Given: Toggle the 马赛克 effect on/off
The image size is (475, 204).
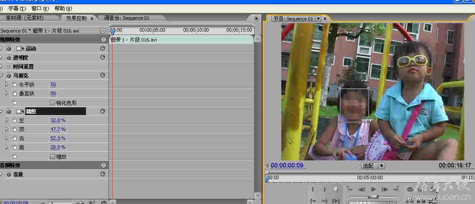Looking at the screenshot, I should 9,75.
